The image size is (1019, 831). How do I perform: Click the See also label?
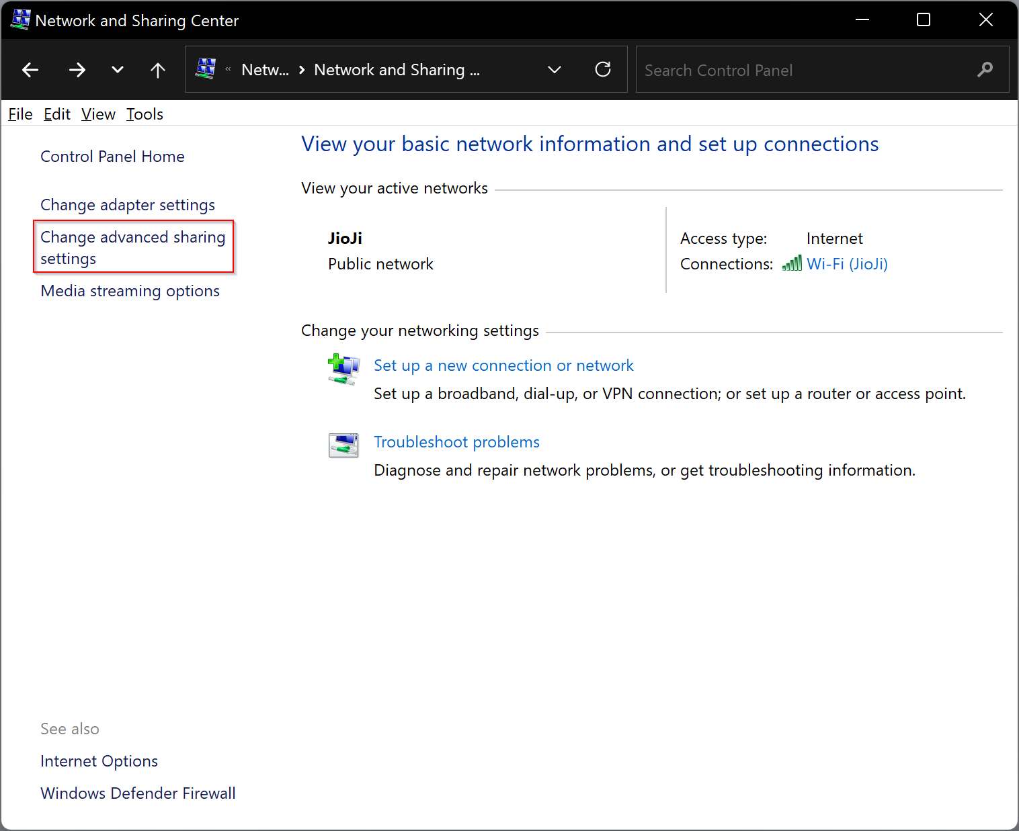70,729
